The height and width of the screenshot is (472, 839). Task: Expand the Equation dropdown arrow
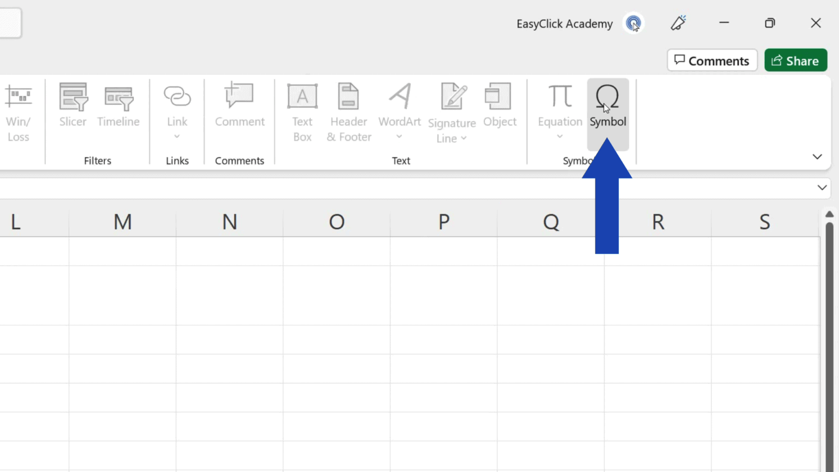pyautogui.click(x=559, y=135)
